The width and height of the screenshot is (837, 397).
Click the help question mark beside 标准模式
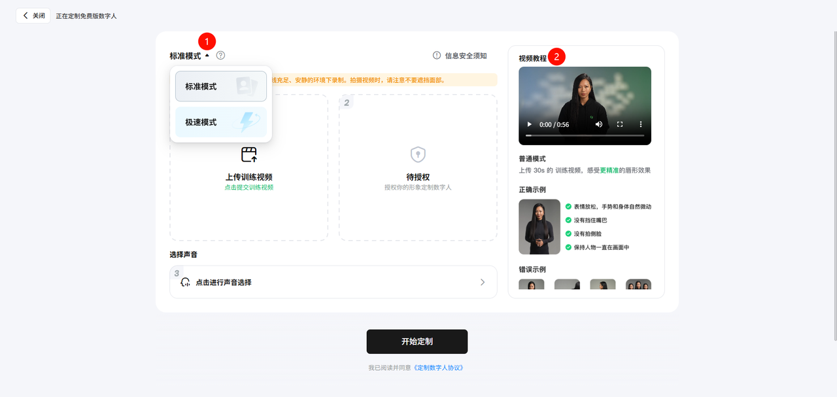pos(220,56)
